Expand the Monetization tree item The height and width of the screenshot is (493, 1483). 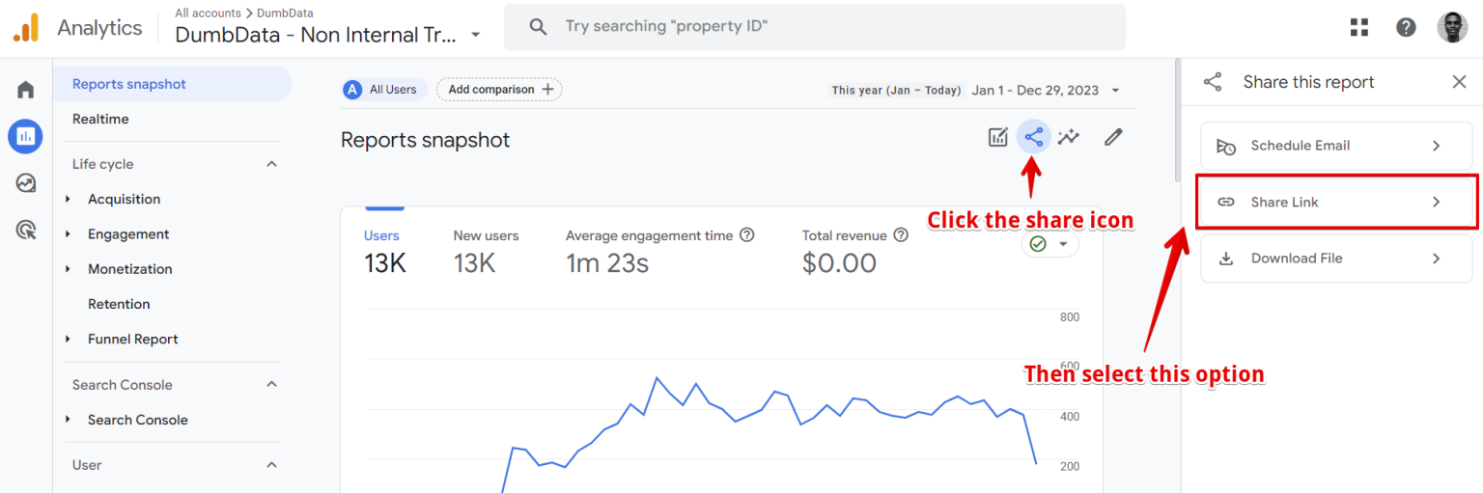(x=69, y=268)
